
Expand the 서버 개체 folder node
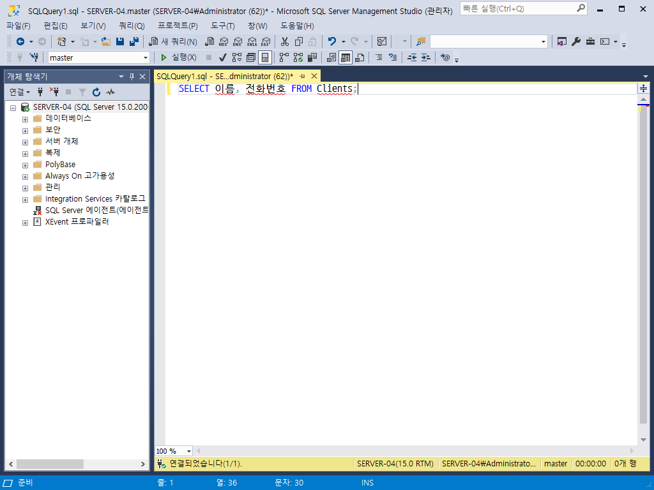(x=25, y=142)
